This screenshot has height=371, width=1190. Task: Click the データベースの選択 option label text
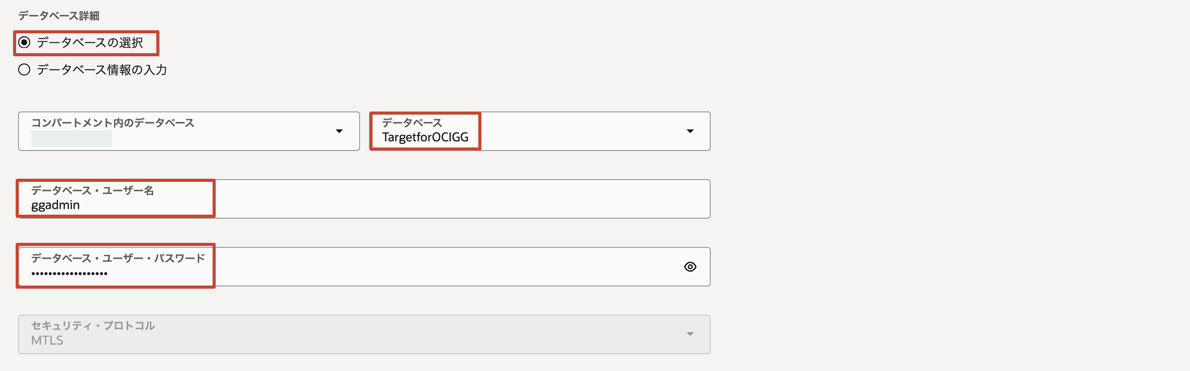coord(90,43)
